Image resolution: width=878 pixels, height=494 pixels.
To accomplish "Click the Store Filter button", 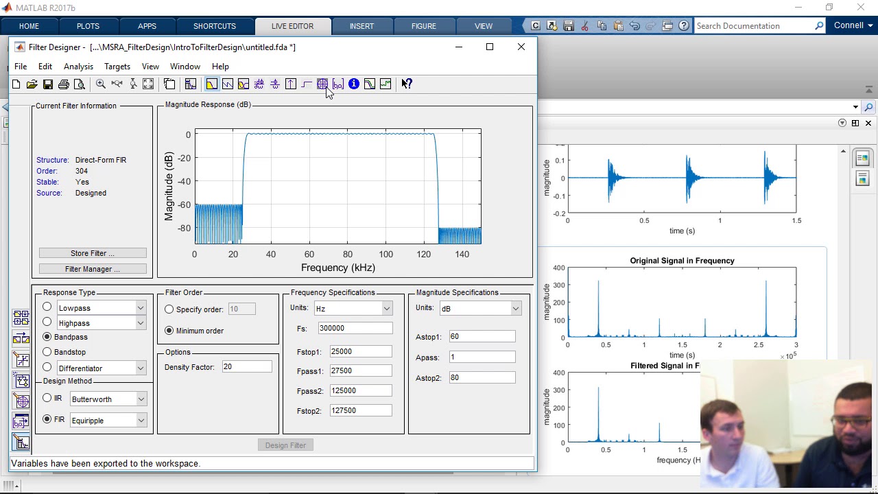I will click(x=93, y=253).
